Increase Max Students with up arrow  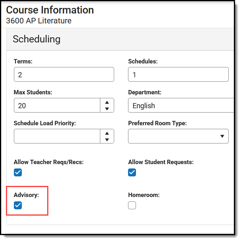coord(107,102)
